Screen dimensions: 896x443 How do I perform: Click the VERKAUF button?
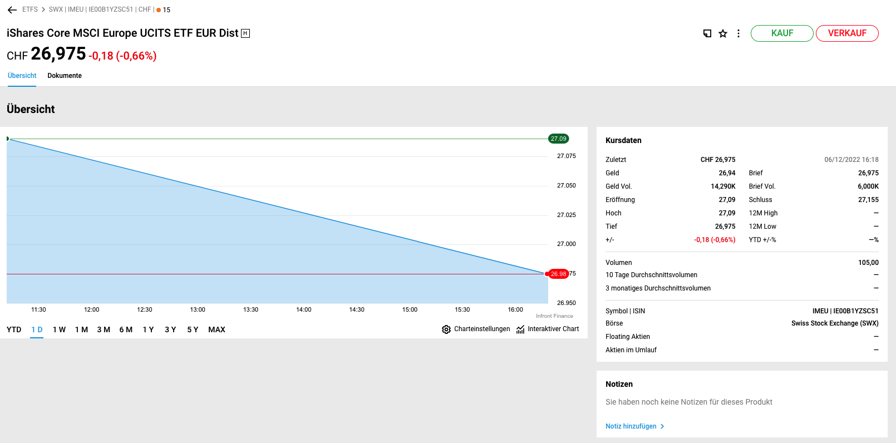pos(847,33)
